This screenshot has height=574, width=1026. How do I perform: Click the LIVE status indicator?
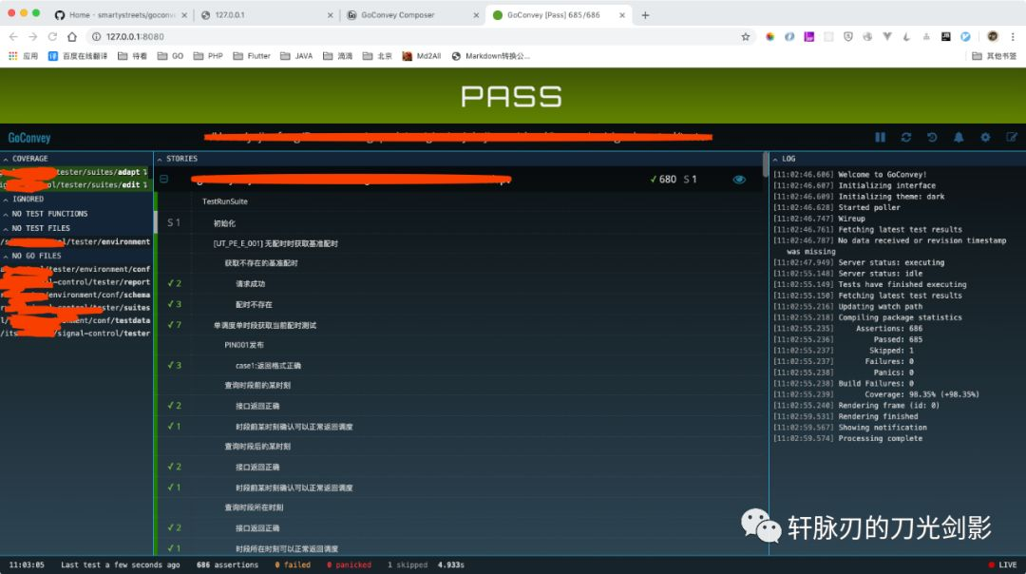[x=1003, y=564]
